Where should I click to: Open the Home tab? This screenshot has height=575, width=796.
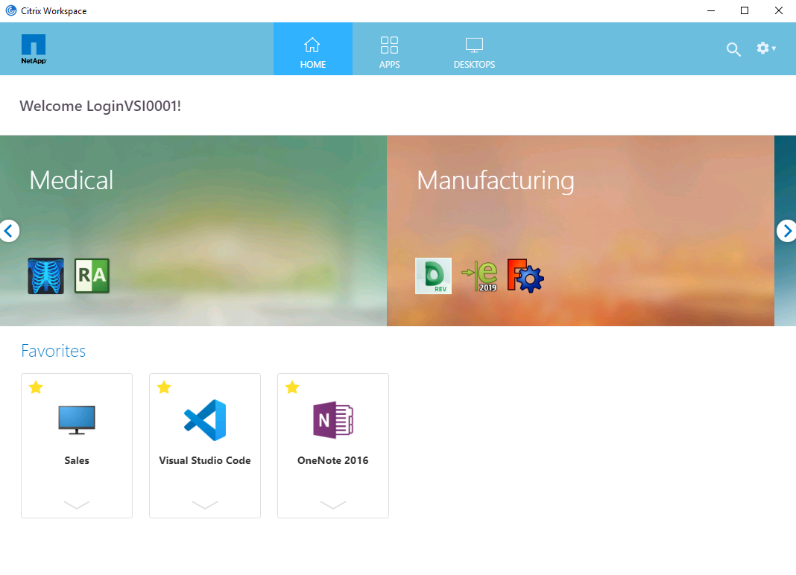313,49
